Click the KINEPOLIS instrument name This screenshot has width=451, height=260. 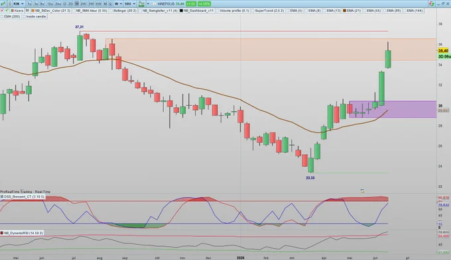click(166, 4)
